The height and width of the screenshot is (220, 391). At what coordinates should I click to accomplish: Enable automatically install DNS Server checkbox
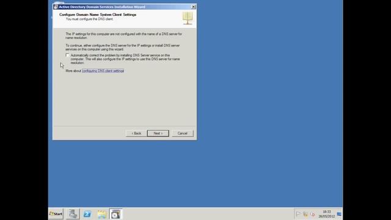pyautogui.click(x=67, y=55)
